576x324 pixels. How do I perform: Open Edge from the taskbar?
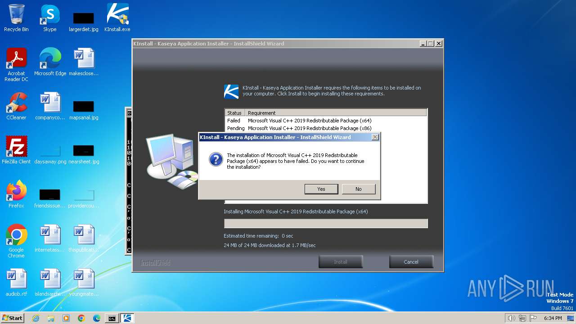coord(97,318)
